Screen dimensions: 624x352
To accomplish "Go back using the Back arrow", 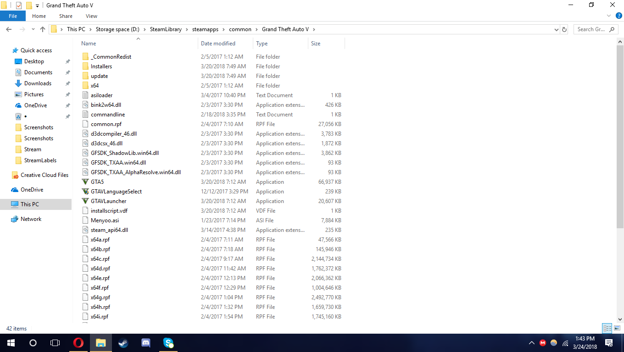I will point(9,29).
